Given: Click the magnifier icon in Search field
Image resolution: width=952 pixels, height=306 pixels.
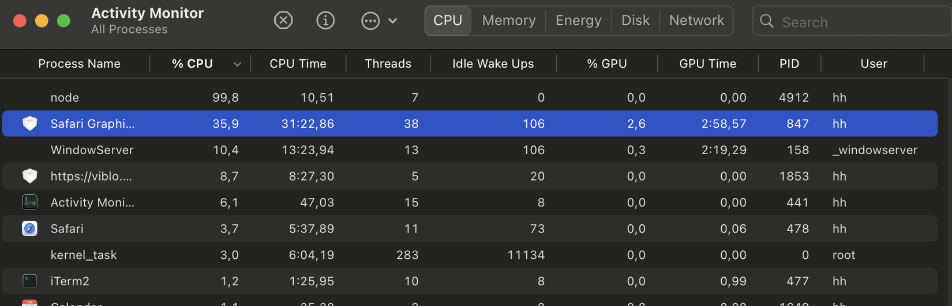Looking at the screenshot, I should [767, 21].
